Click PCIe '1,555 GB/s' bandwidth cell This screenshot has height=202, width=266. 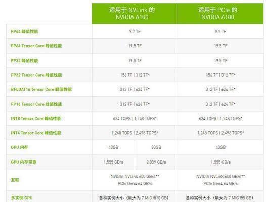(x=220, y=162)
